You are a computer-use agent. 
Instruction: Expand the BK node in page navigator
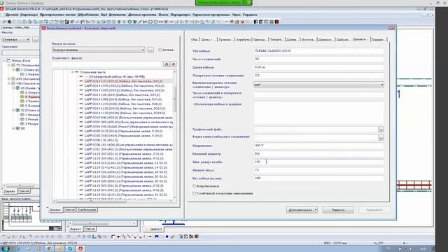[13, 128]
